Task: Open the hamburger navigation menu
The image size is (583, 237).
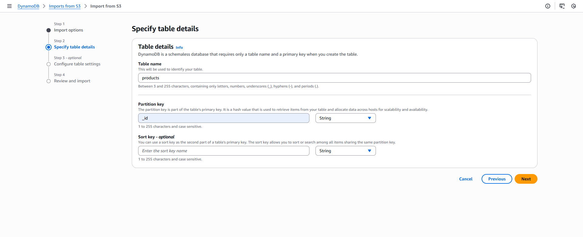Action: (x=9, y=6)
